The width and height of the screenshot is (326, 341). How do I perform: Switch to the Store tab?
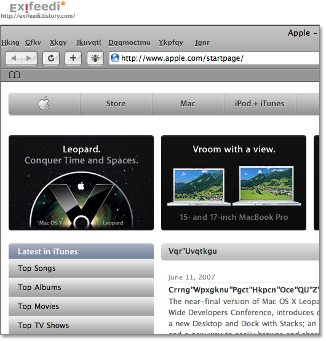point(116,104)
